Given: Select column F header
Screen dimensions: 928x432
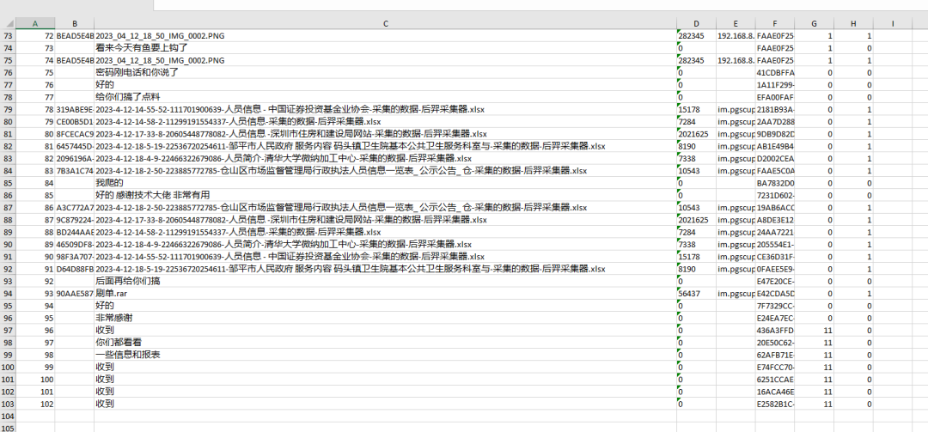Looking at the screenshot, I should pos(775,24).
